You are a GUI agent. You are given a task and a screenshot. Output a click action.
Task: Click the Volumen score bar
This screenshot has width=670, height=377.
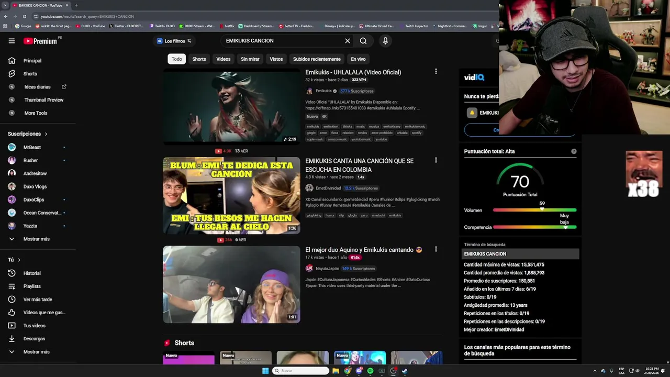(534, 210)
